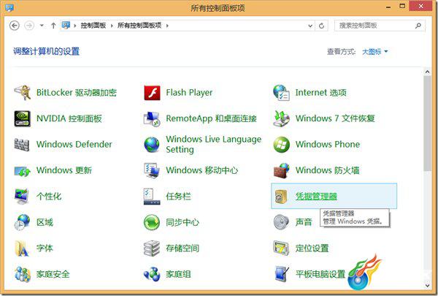Click the vertical scrollbar thumb
This screenshot has height=296, width=438.
pos(427,123)
